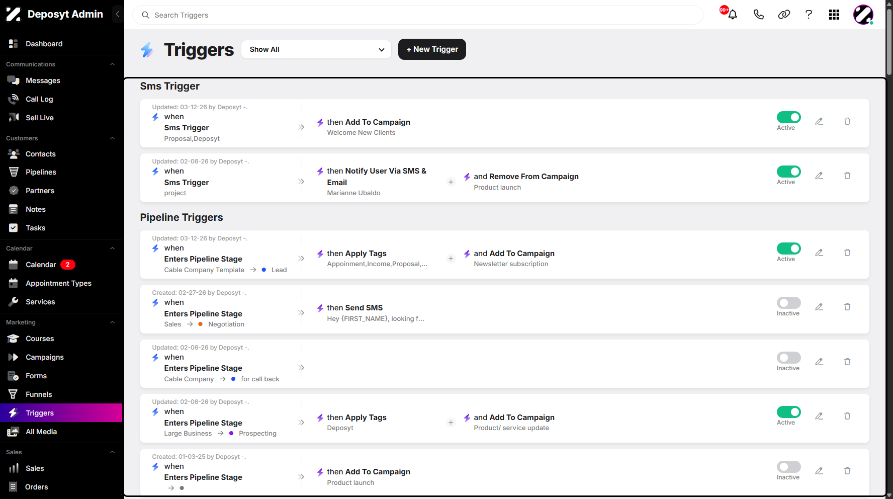Delete the Welcome New Clients trigger
Image resolution: width=893 pixels, height=499 pixels.
(x=847, y=121)
